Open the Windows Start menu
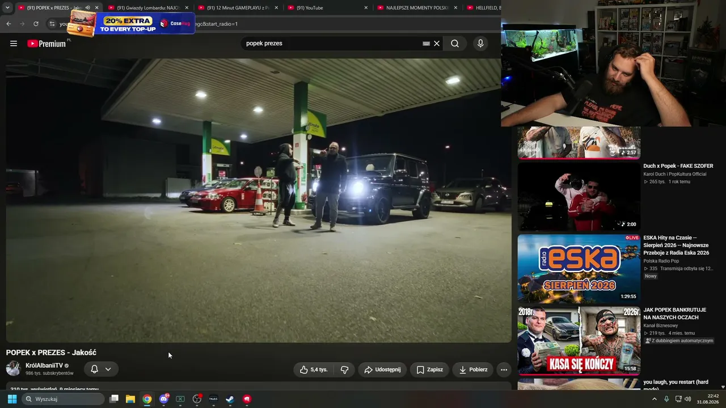Image resolution: width=726 pixels, height=408 pixels. pos(12,399)
